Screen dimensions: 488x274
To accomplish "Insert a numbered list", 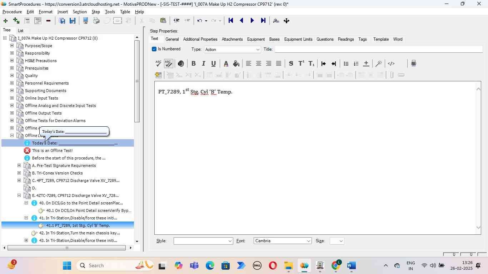I will point(356,64).
